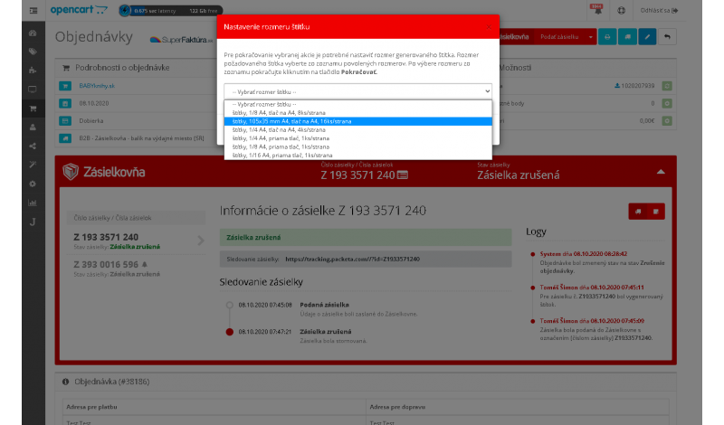
Task: Click the blue pencil edit button
Action: (647, 37)
